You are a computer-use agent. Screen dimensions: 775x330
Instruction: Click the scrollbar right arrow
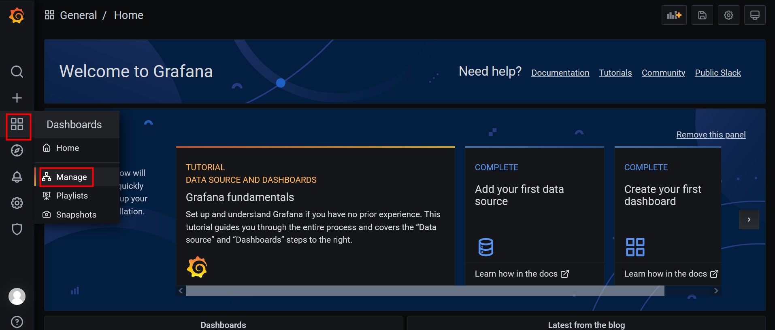(716, 291)
